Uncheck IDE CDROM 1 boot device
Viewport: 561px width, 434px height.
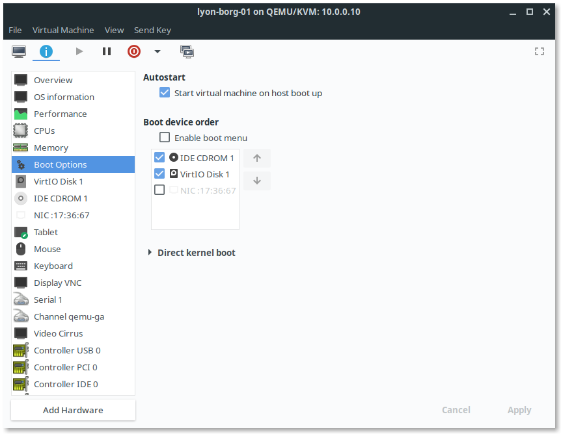click(159, 158)
